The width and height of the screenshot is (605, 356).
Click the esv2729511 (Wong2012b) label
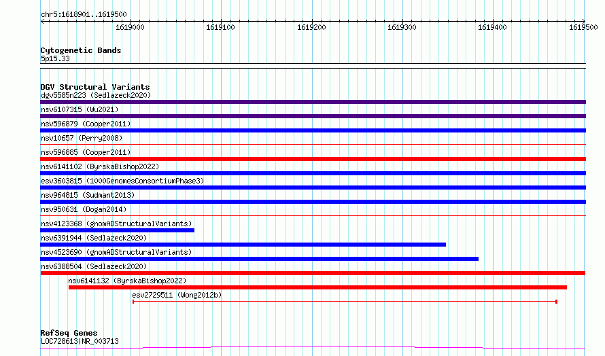177,295
